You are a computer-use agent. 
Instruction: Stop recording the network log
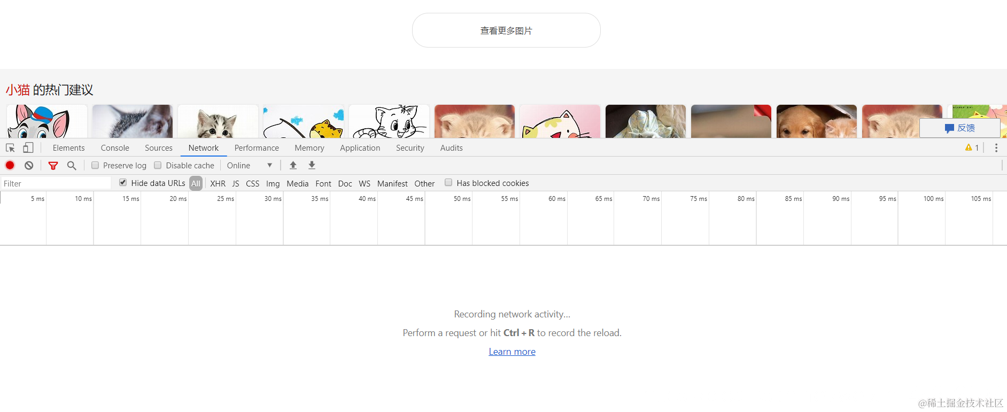pyautogui.click(x=10, y=165)
